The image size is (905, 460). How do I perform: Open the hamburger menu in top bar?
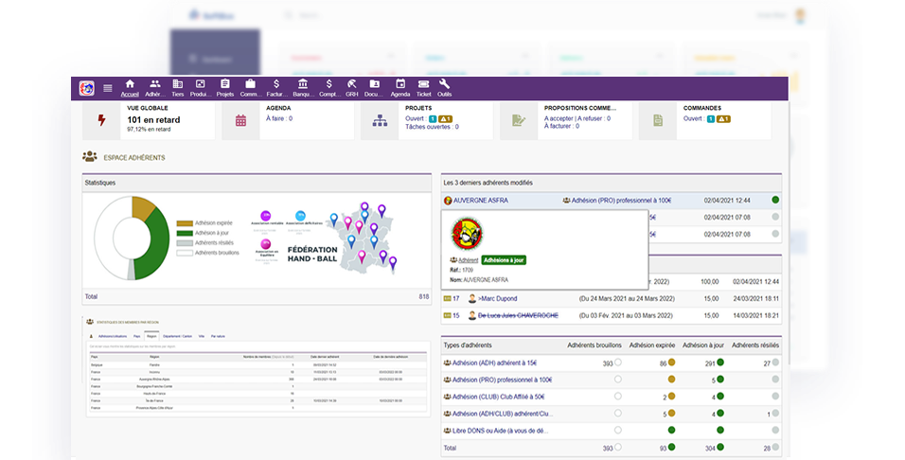(x=107, y=88)
